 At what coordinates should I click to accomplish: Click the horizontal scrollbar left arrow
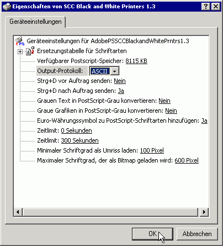click(18, 212)
